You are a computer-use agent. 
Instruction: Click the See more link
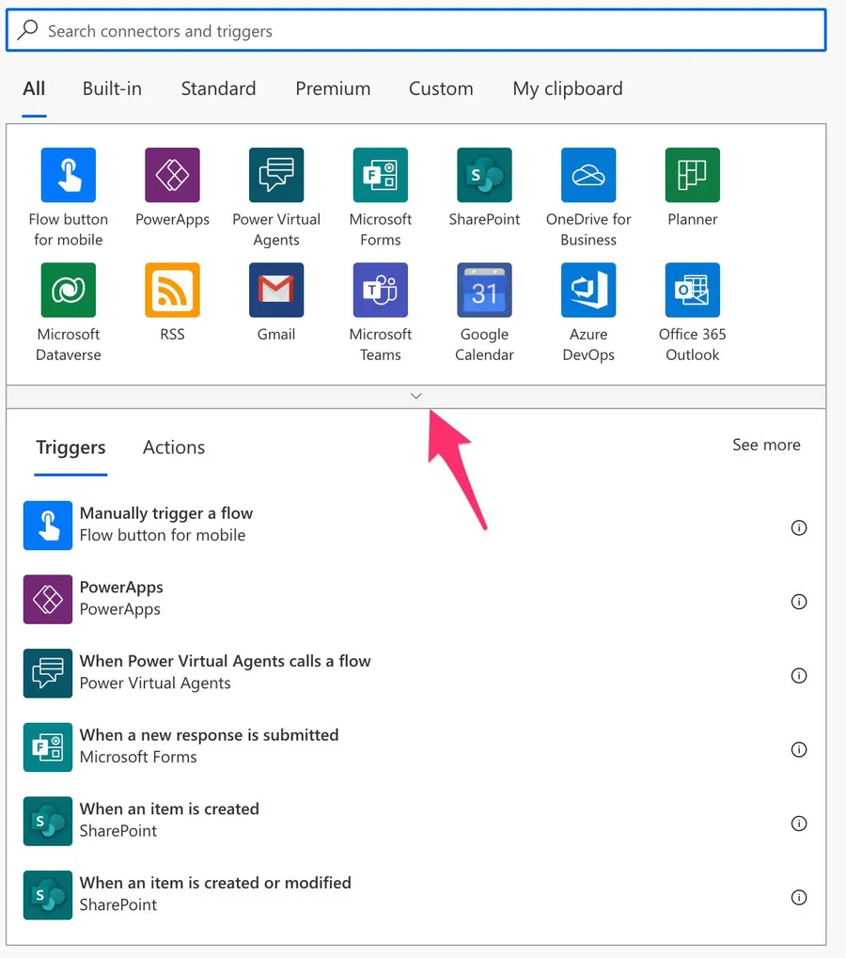[766, 445]
